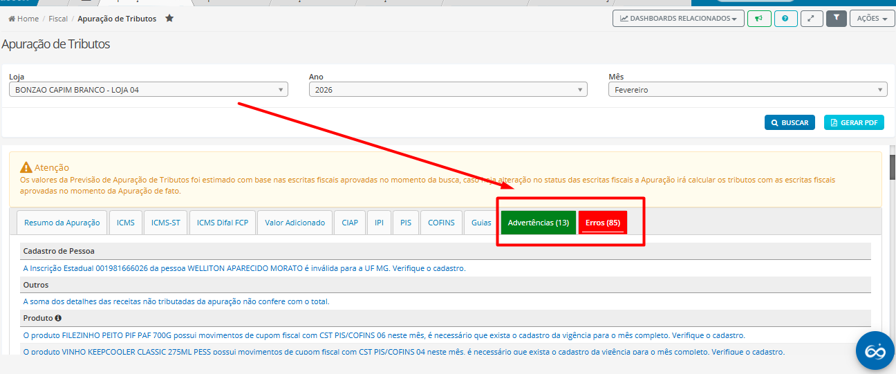Expand the Dashboards Relacionados menu
This screenshot has width=896, height=374.
(678, 19)
